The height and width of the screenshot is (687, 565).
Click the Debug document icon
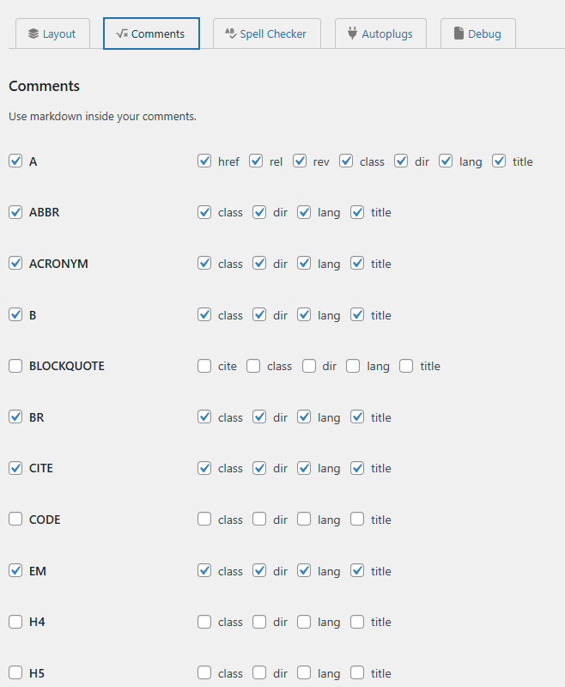pyautogui.click(x=459, y=33)
